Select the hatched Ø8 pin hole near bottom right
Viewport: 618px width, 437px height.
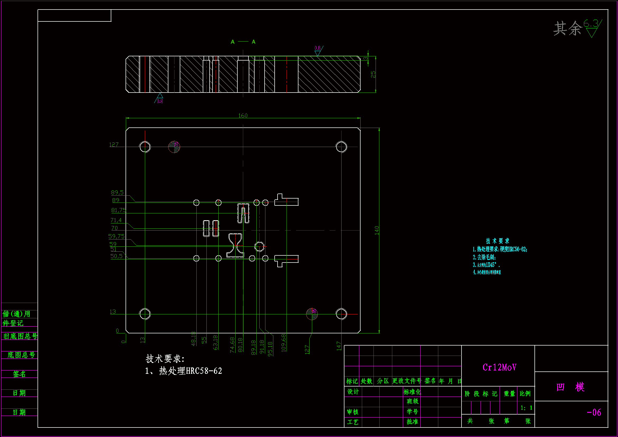point(312,314)
